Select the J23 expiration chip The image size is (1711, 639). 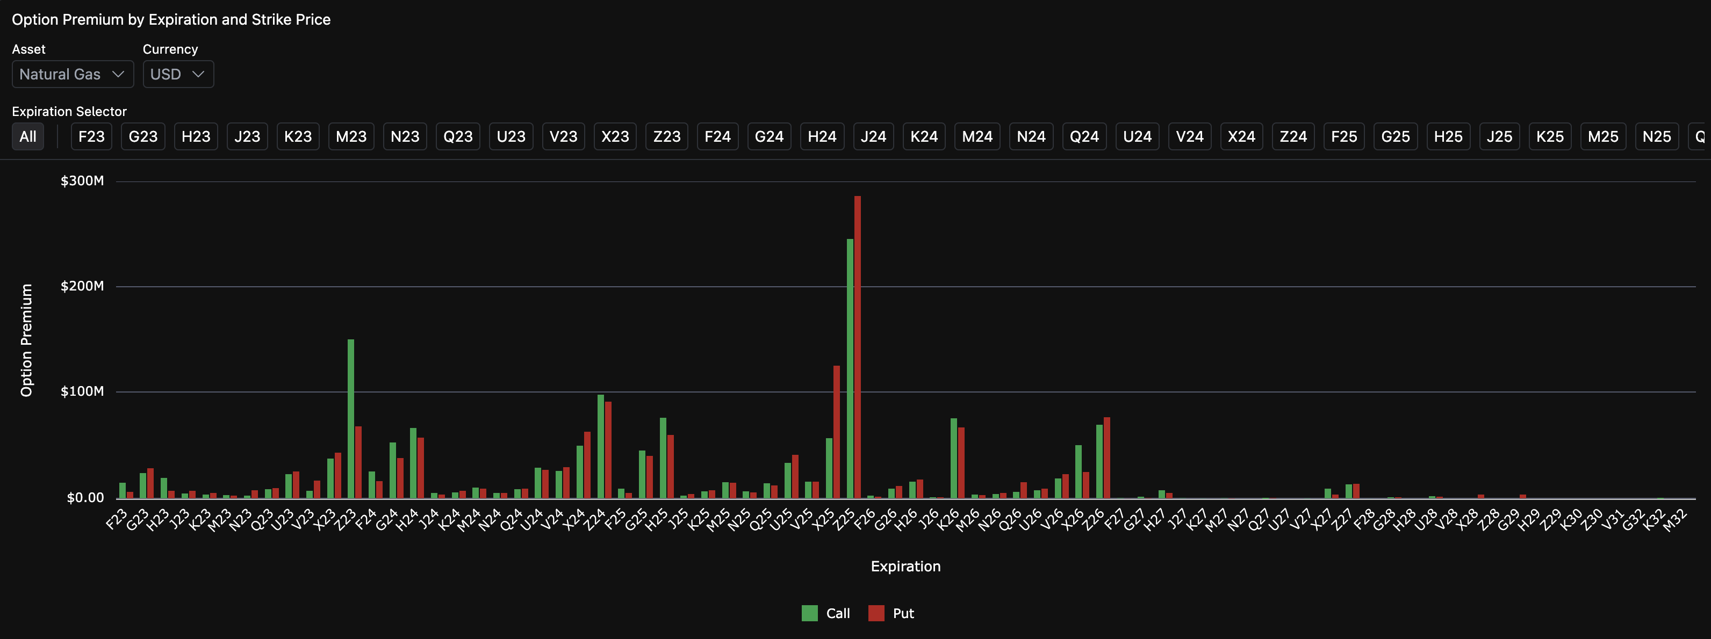tap(247, 137)
